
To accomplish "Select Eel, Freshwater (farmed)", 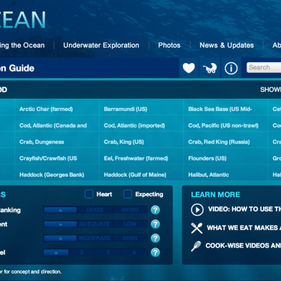I will tap(136, 158).
